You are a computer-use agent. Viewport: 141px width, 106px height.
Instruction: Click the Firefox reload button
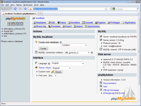tap(15, 9)
